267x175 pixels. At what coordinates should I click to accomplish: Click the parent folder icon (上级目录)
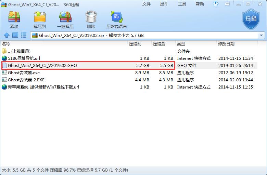pos(4,51)
